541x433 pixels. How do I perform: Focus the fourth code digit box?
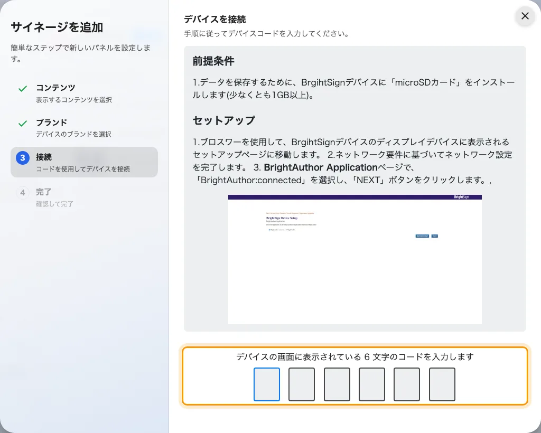pyautogui.click(x=372, y=384)
